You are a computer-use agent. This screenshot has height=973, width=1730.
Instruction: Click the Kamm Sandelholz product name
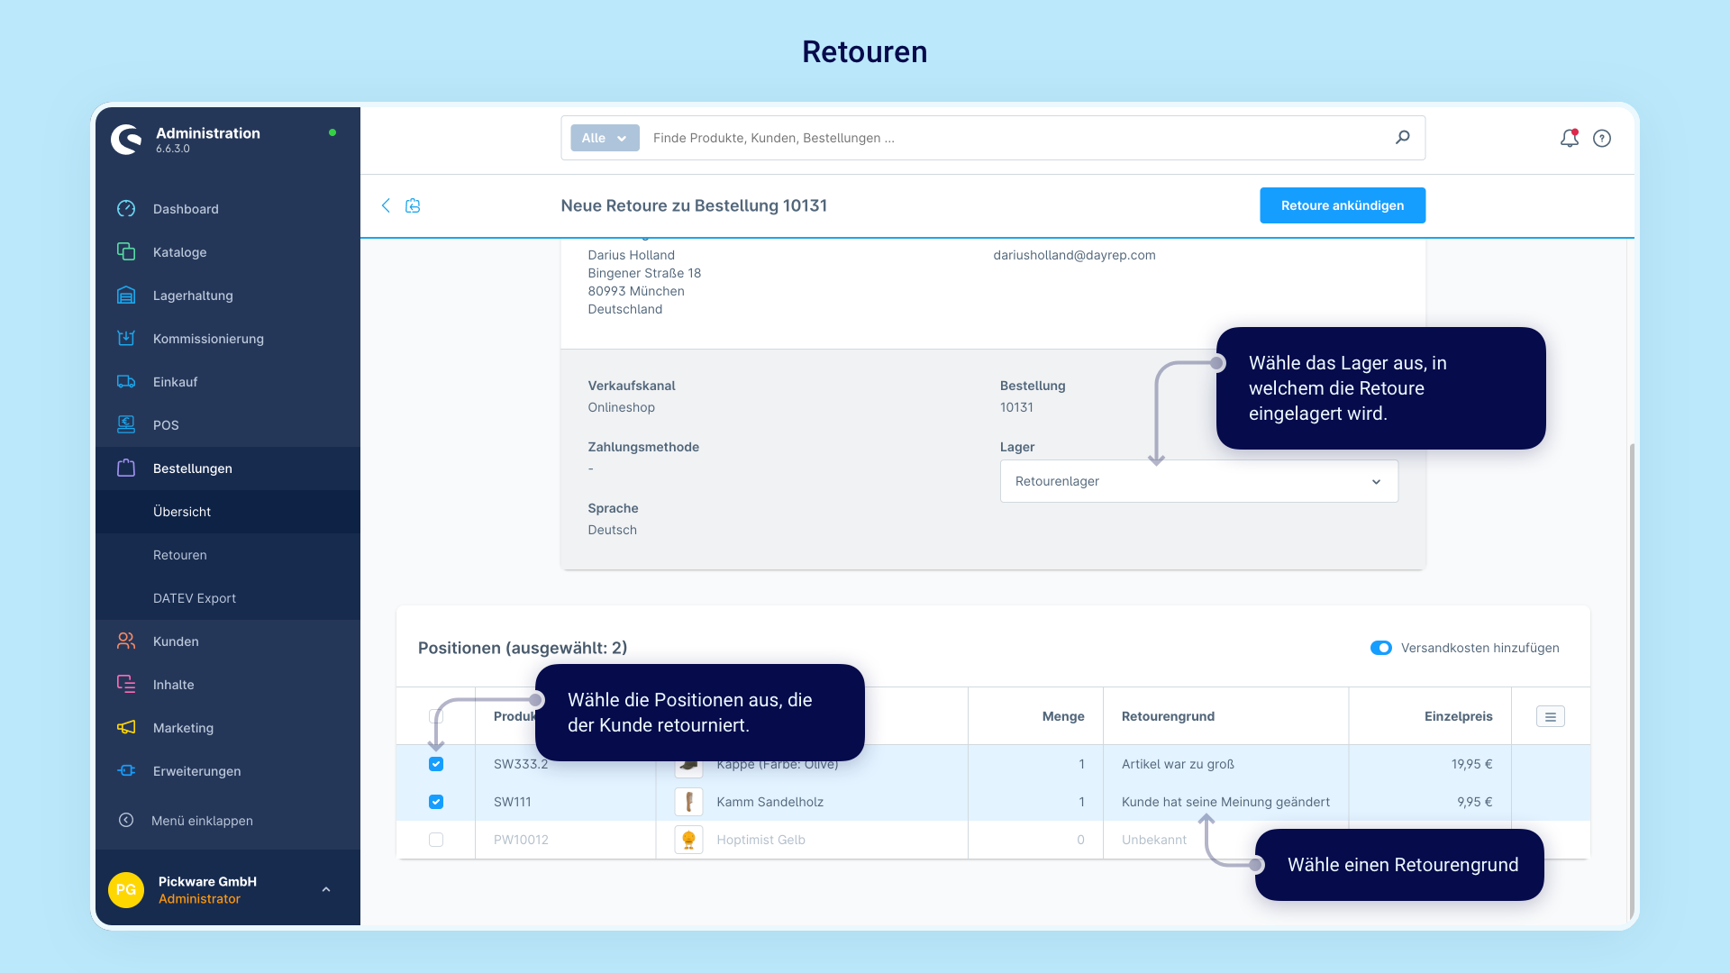point(769,802)
